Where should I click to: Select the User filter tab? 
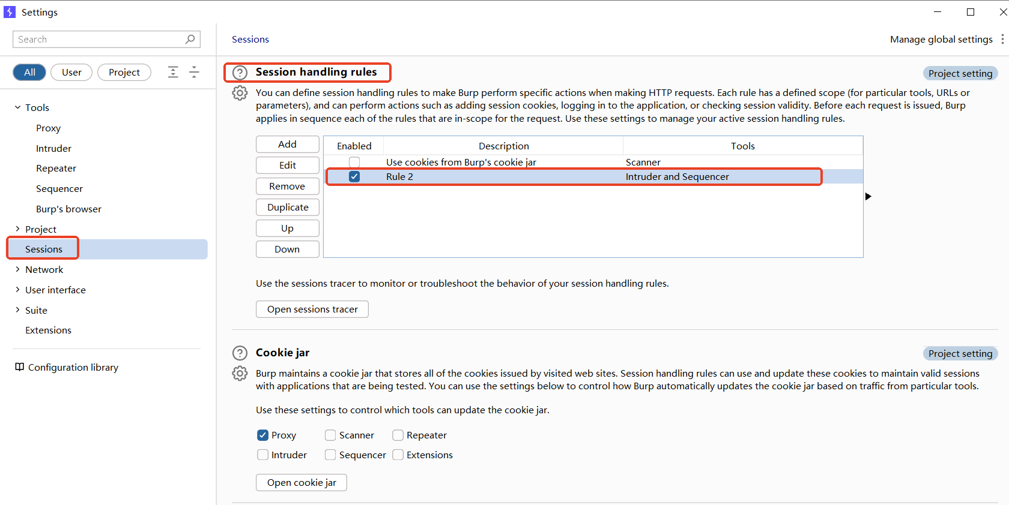click(71, 72)
